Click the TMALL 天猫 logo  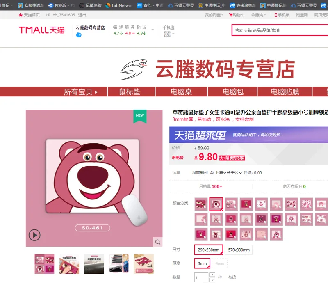(42, 30)
